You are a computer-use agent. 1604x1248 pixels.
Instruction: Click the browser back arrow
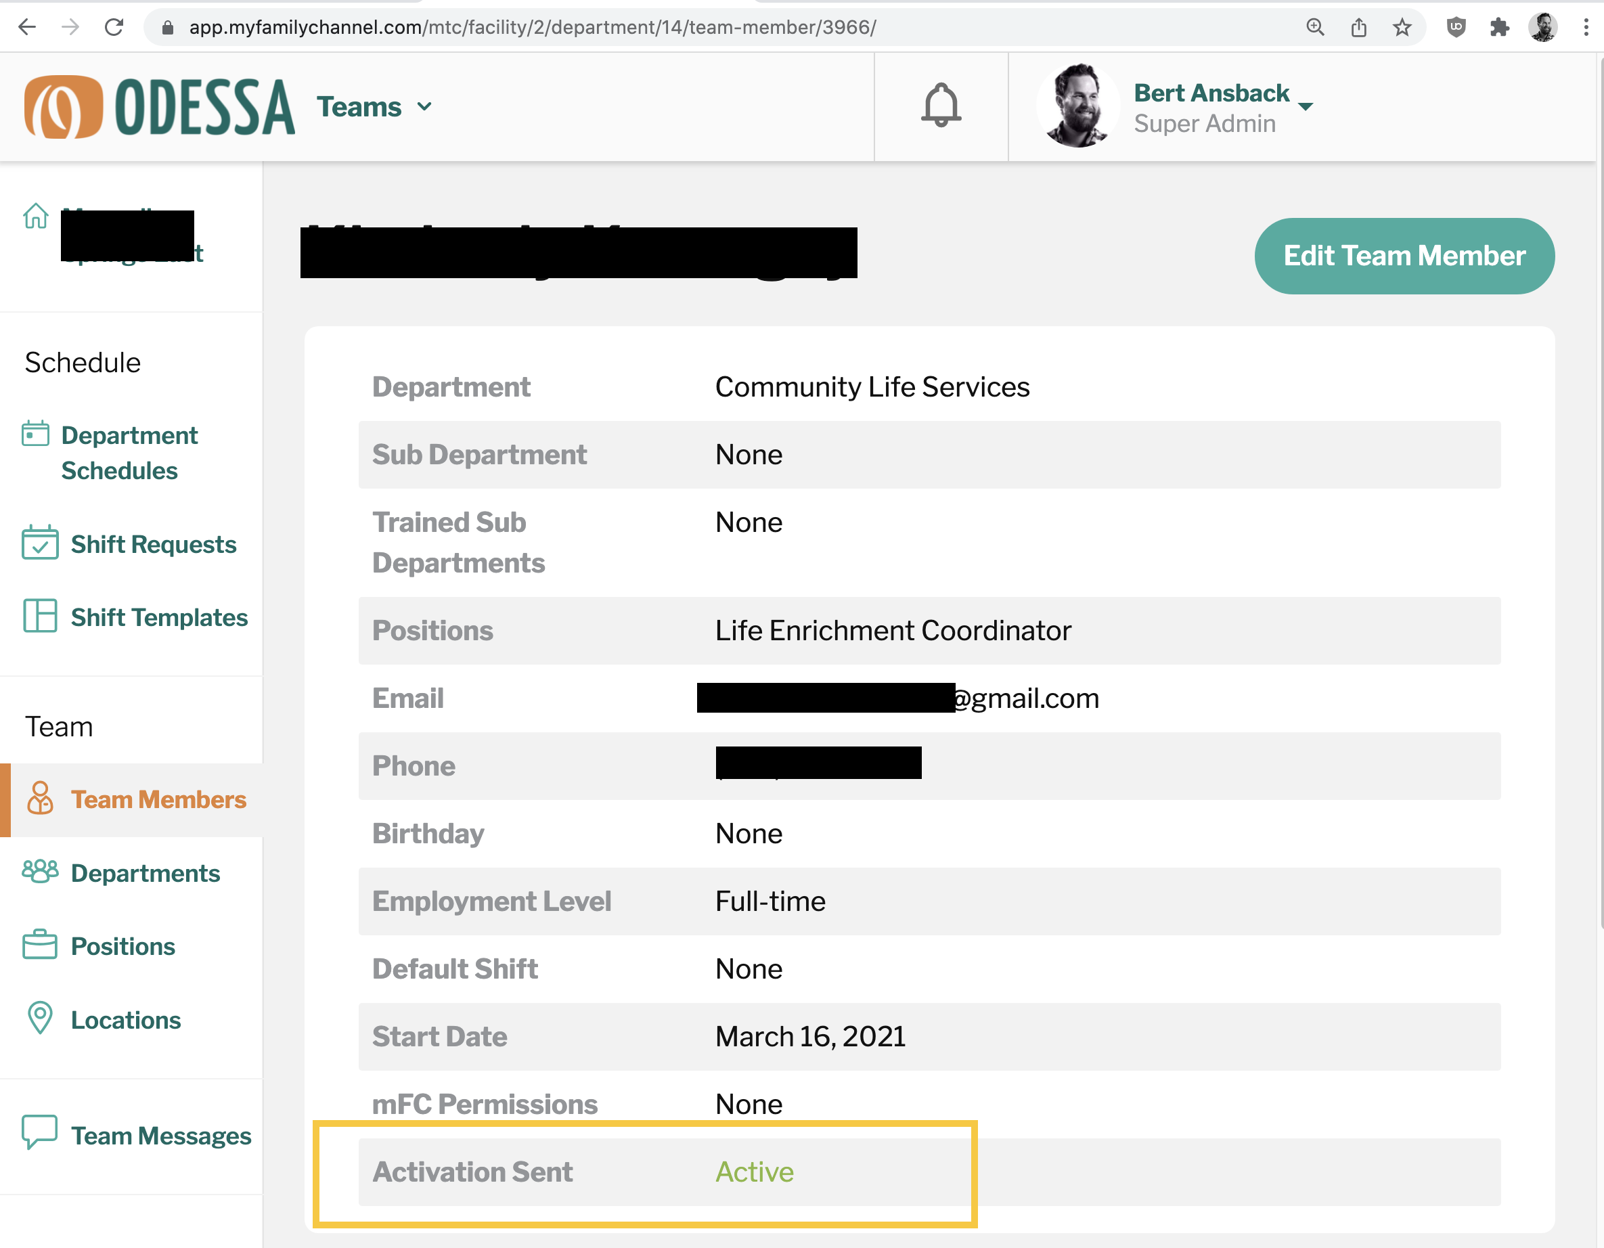coord(27,27)
